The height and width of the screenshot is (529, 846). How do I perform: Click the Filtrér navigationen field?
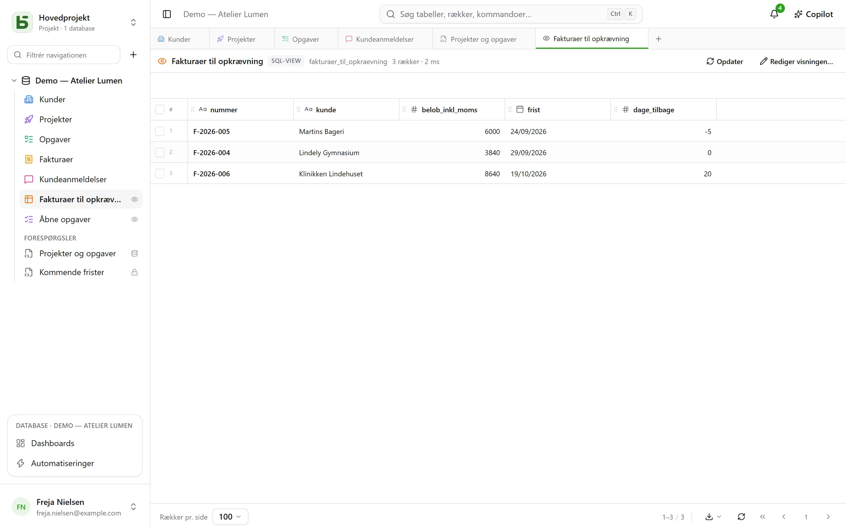[x=64, y=55]
